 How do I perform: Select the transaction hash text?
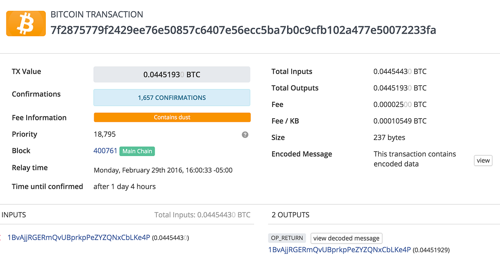coord(243,30)
